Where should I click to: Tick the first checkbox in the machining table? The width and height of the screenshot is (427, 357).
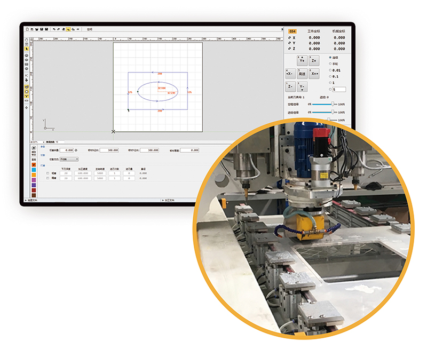48,173
